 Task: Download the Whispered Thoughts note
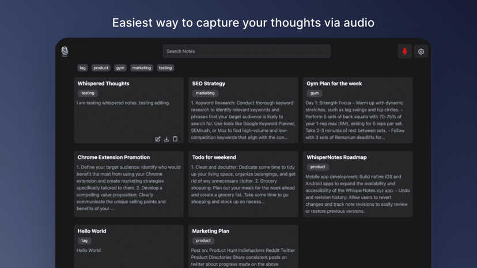[x=166, y=139]
